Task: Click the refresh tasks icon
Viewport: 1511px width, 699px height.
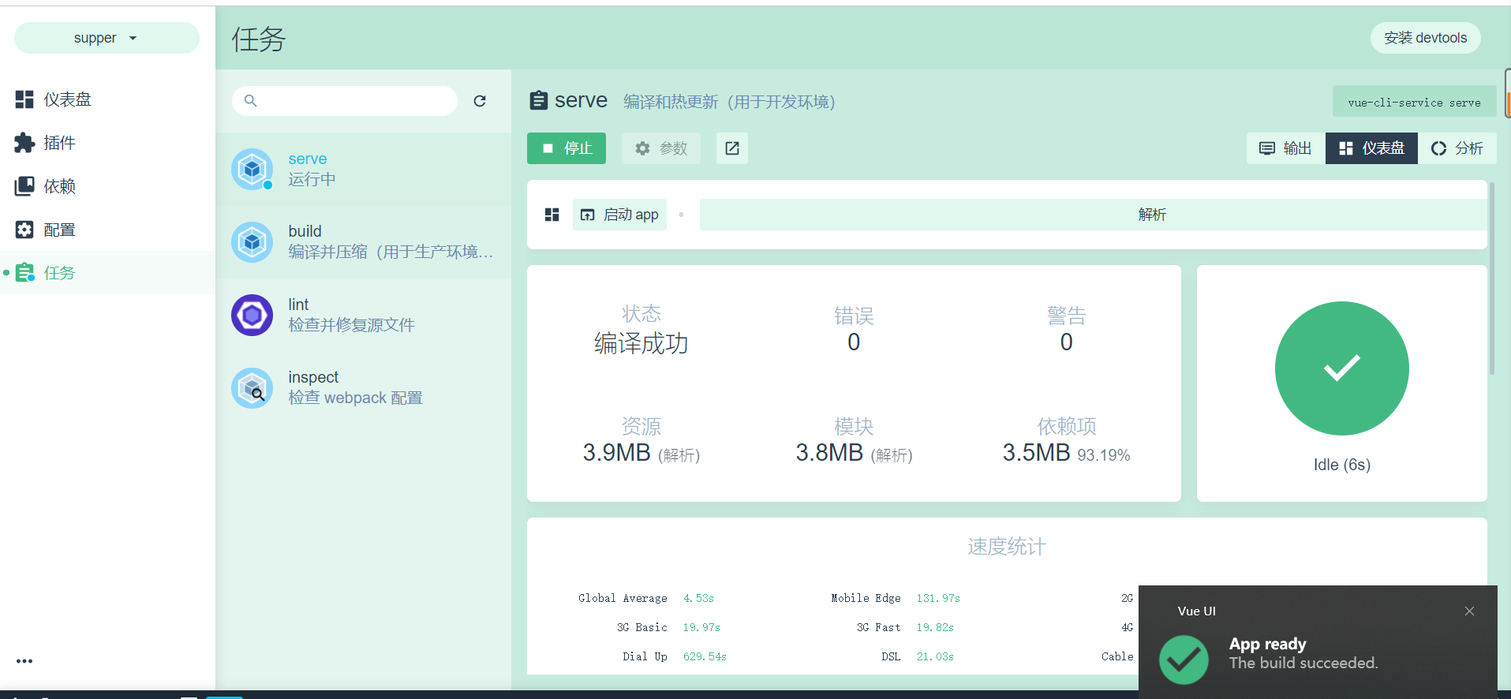Action: (x=480, y=101)
